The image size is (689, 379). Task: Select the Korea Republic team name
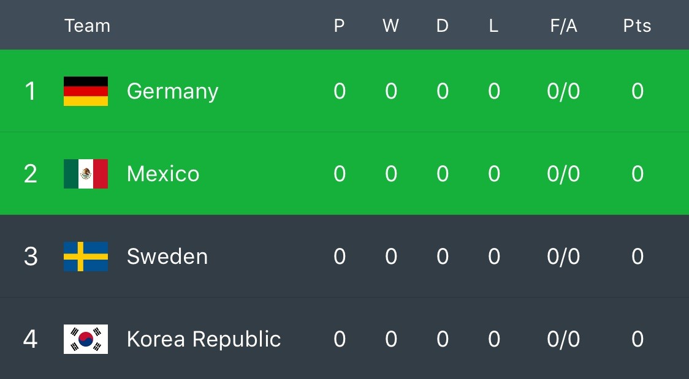(204, 340)
